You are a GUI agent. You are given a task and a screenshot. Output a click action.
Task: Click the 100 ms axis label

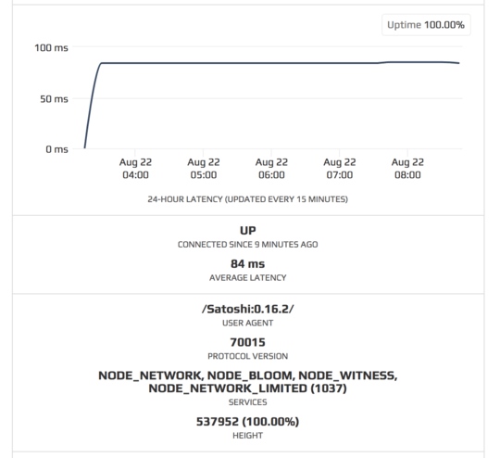pos(51,48)
